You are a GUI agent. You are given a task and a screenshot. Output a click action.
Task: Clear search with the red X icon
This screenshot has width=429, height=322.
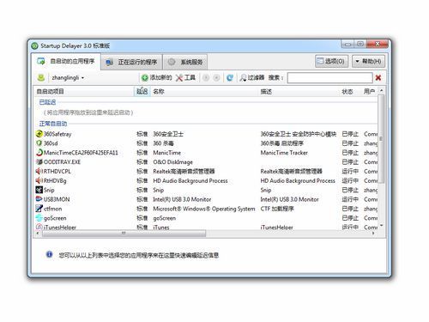378,78
